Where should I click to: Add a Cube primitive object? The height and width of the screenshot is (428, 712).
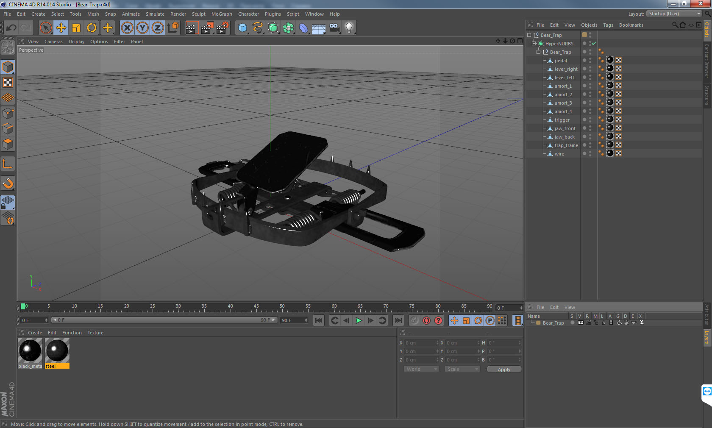242,28
